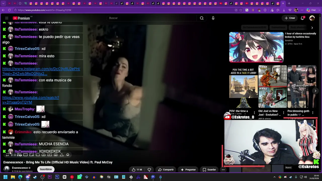322x181 pixels.
Task: Dislike the Evanescence video
Action: (149, 170)
